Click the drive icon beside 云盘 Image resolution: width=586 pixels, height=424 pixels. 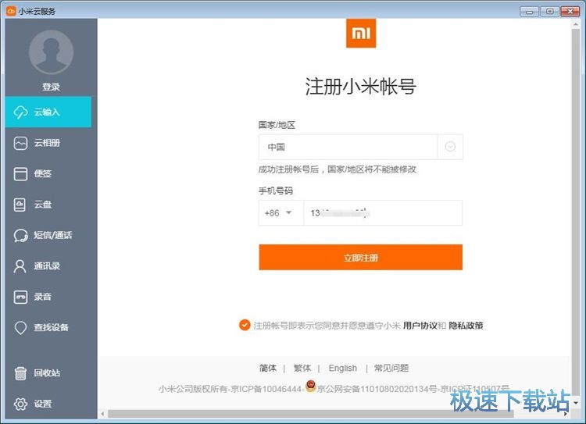click(x=20, y=205)
